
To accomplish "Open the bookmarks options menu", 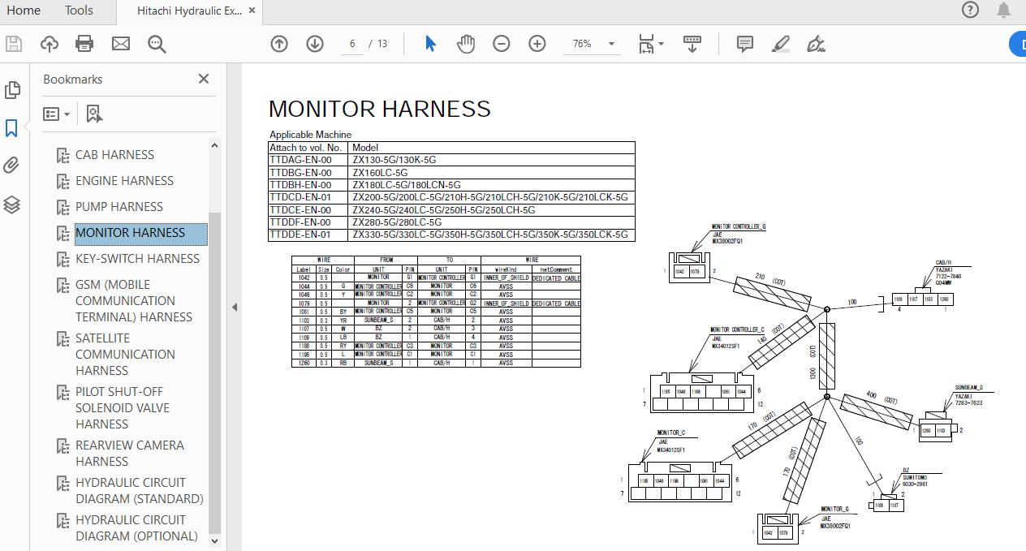I will tap(56, 113).
